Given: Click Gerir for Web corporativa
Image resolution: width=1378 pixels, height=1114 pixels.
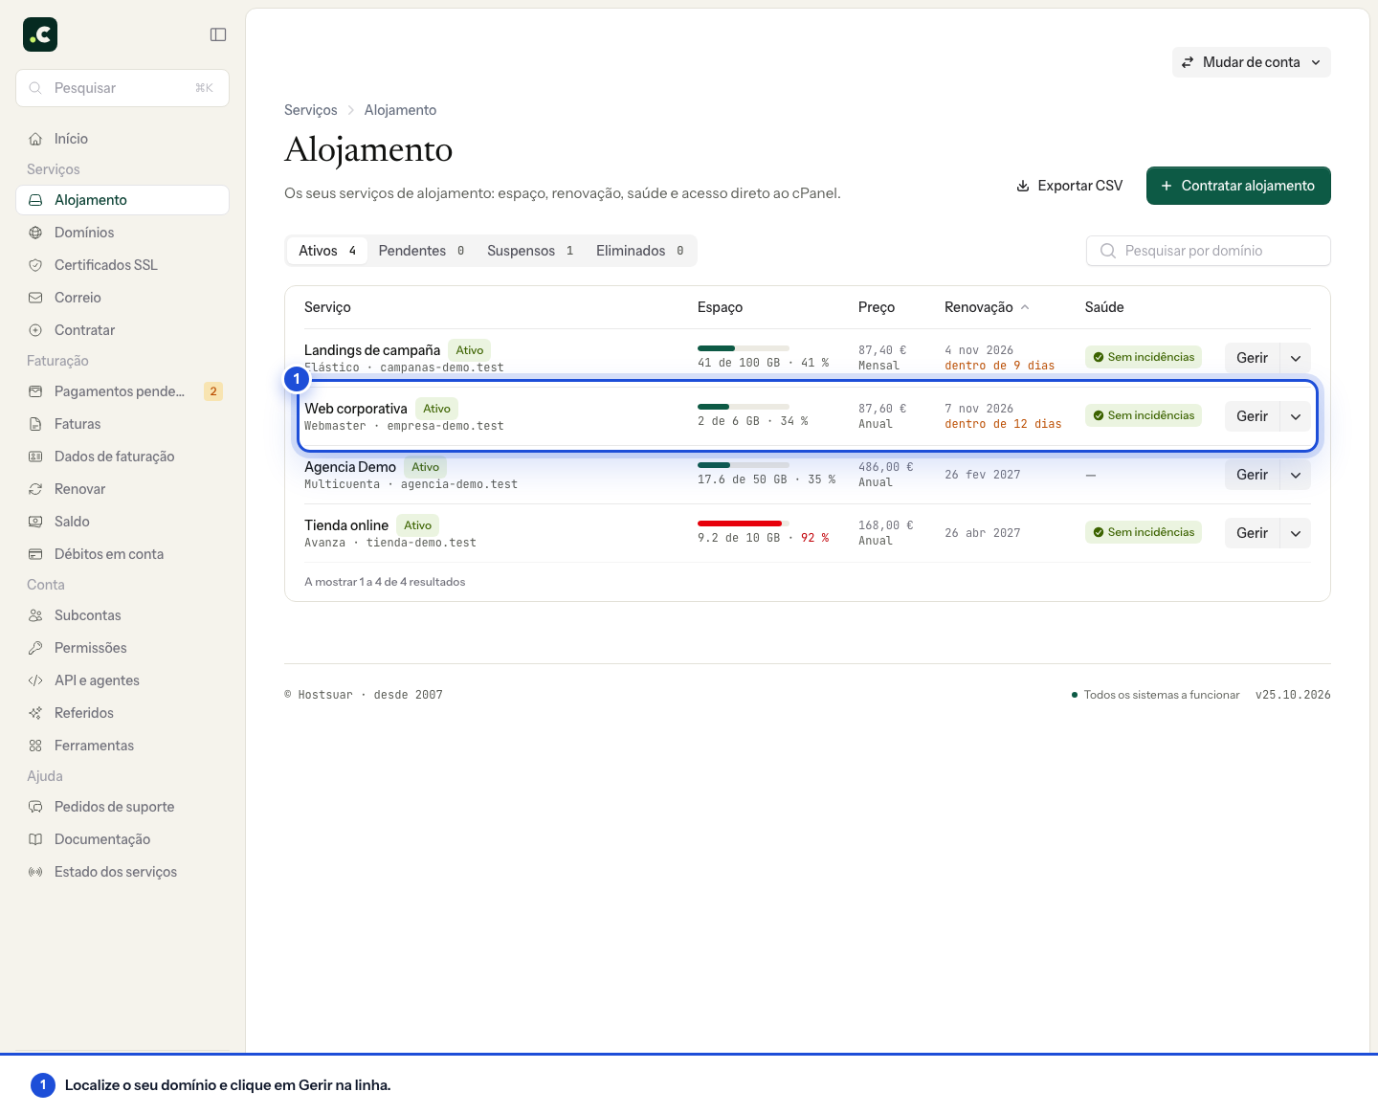Looking at the screenshot, I should coord(1252,416).
